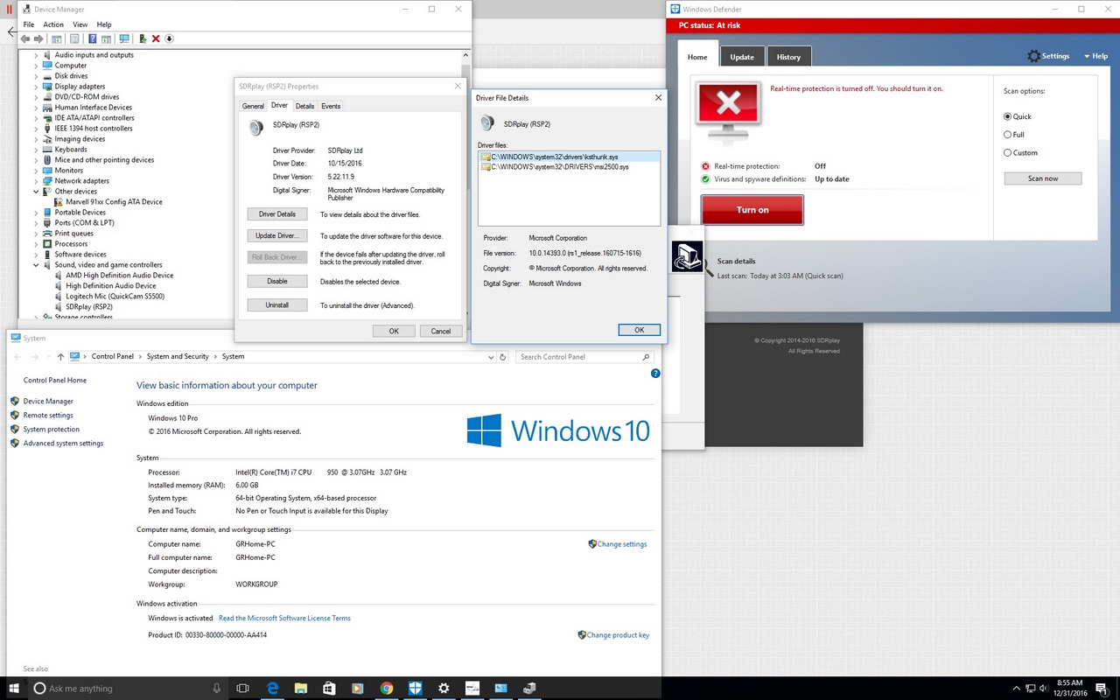This screenshot has height=700, width=1120.
Task: Expand the Disk drives node
Action: [x=36, y=76]
